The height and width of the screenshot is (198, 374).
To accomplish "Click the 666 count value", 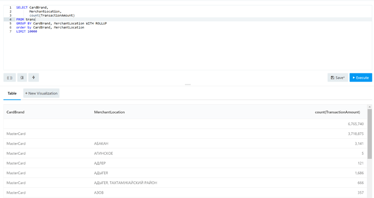I will 360,183.
